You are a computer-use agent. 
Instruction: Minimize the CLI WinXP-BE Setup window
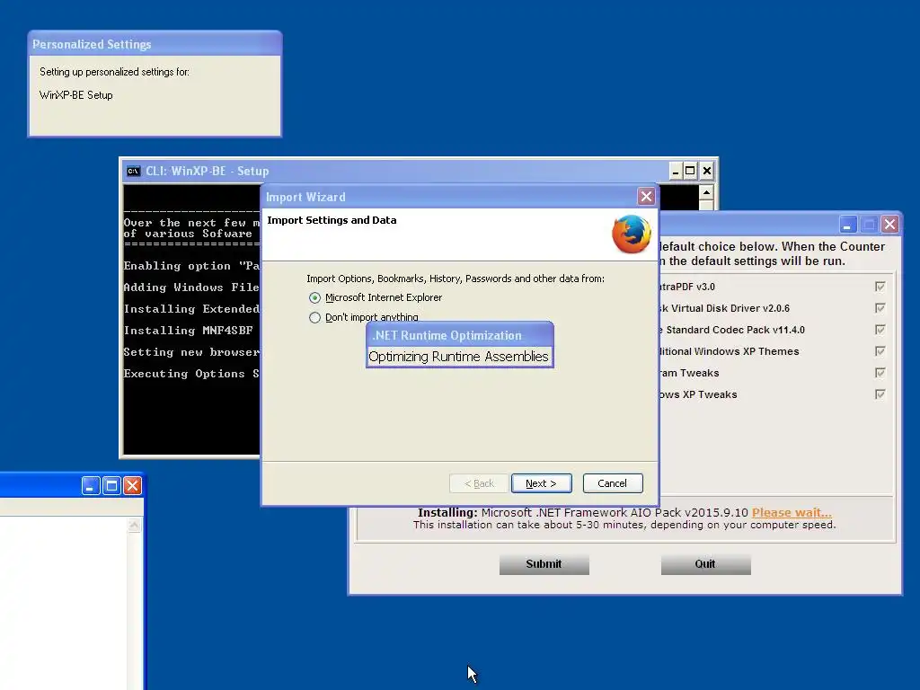[x=676, y=172]
